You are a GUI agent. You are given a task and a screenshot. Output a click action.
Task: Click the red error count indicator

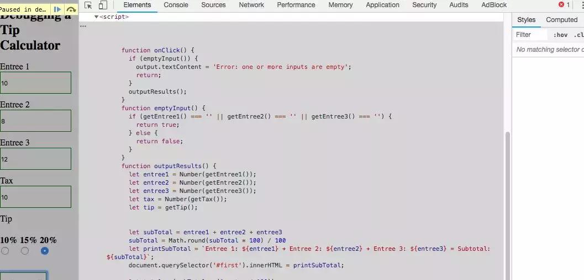564,5
